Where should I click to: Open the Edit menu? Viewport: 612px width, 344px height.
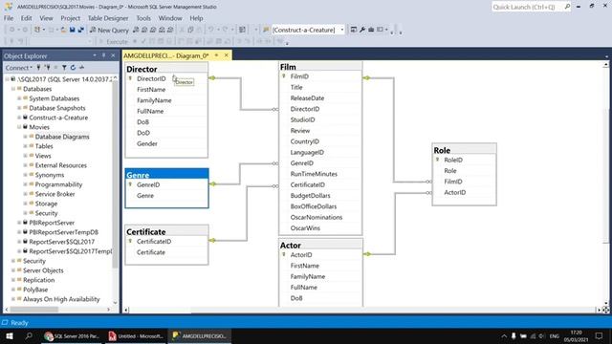click(x=26, y=18)
